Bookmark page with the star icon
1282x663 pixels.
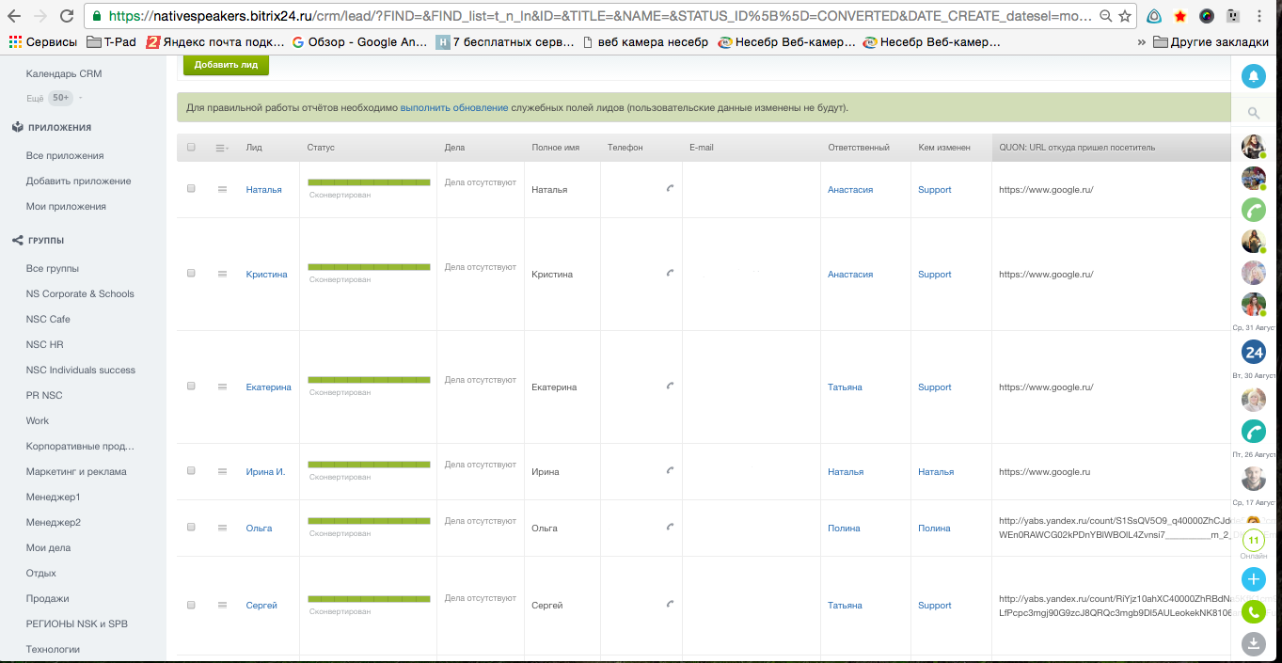[1125, 16]
